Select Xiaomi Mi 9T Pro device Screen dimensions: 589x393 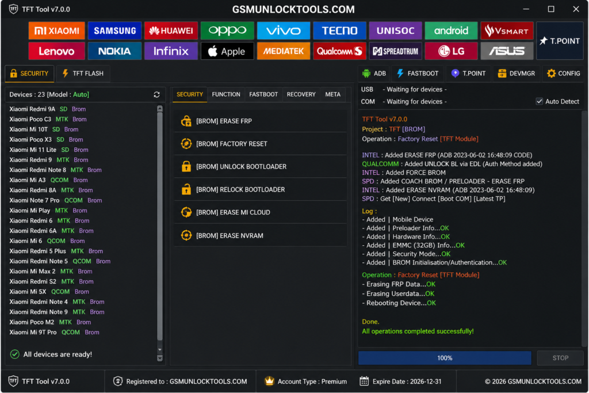tap(55, 332)
